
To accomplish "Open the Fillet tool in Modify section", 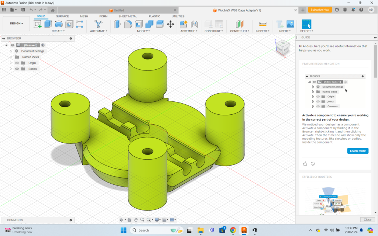I will 127,24.
